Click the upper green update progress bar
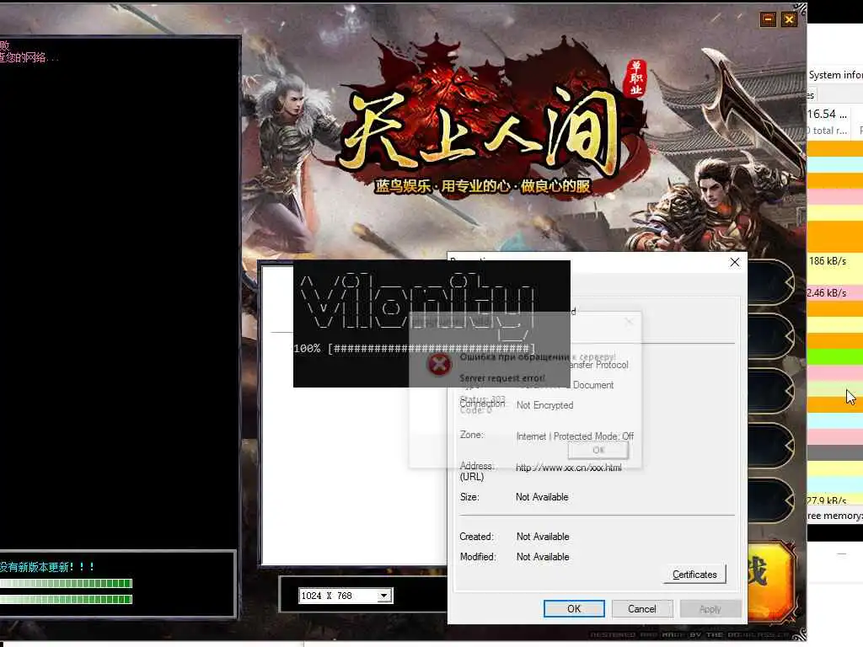This screenshot has width=863, height=647. (x=66, y=583)
